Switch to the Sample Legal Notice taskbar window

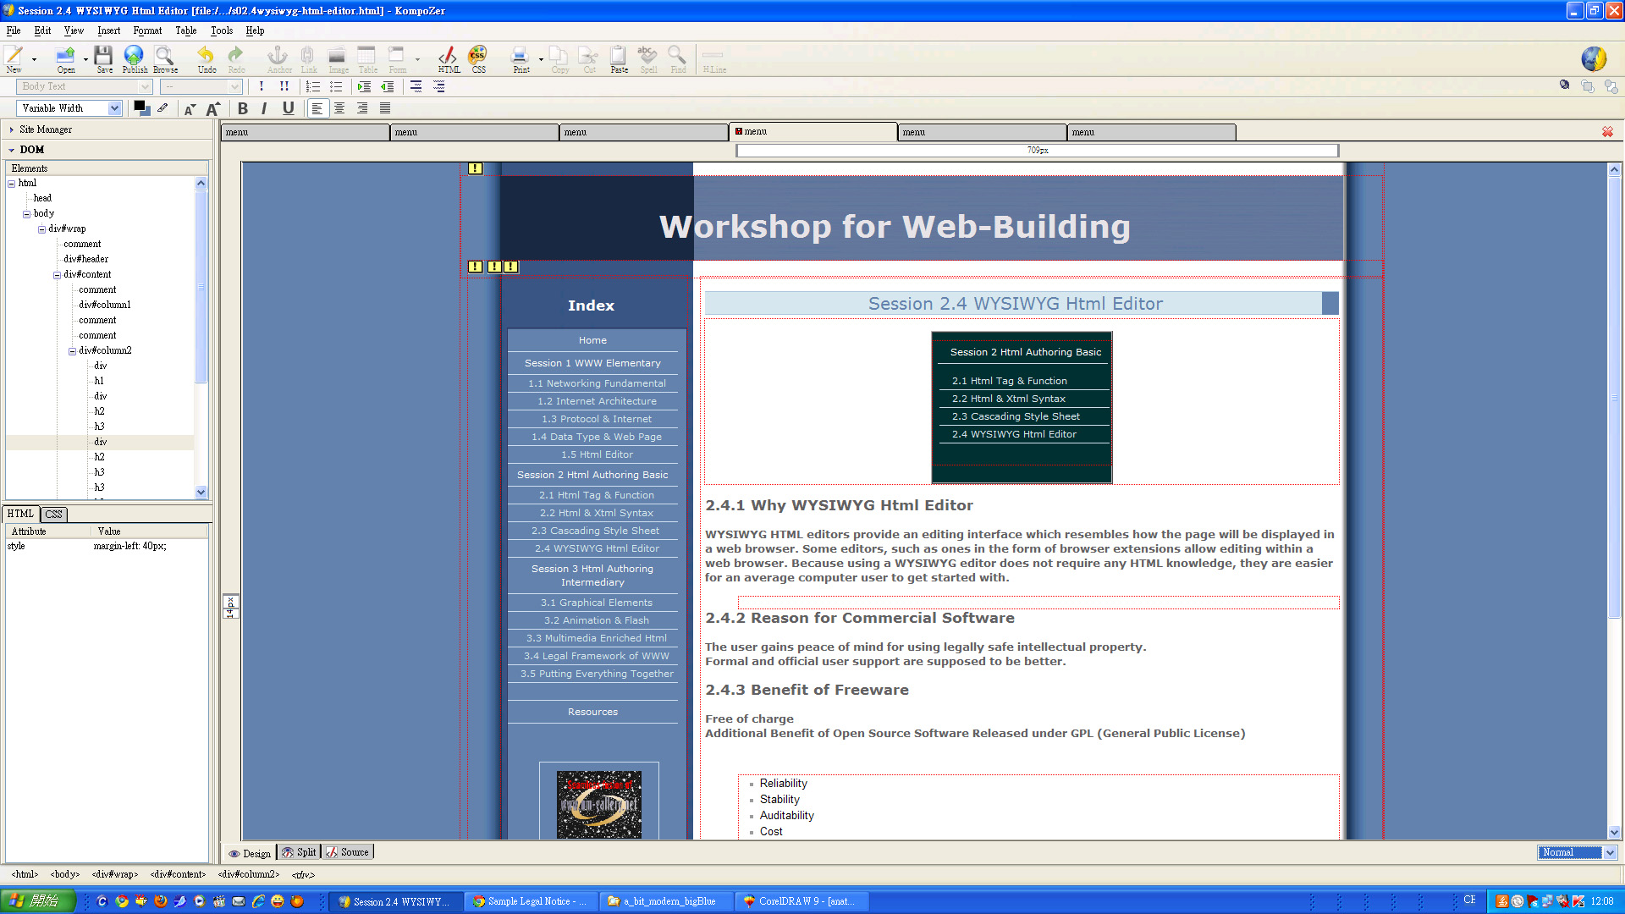(531, 900)
